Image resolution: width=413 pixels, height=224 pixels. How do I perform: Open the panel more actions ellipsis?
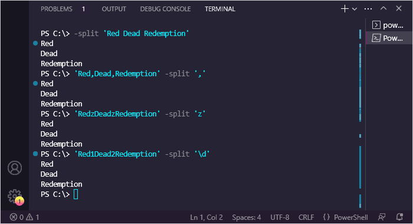click(x=368, y=9)
